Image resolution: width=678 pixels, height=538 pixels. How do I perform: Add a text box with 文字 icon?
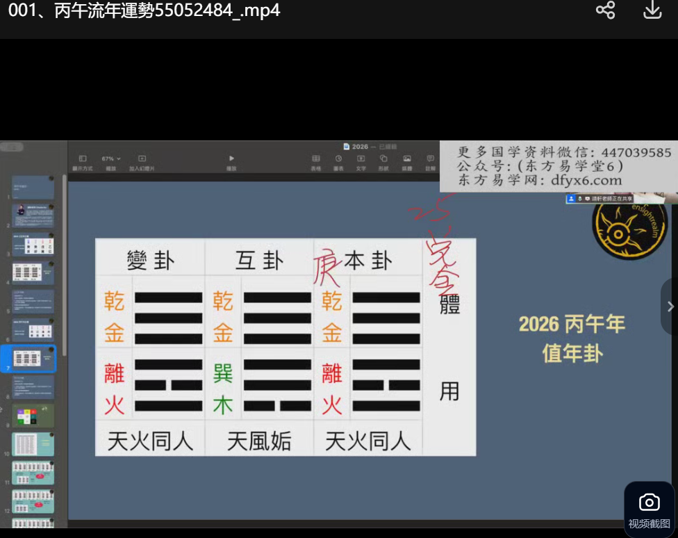(361, 159)
